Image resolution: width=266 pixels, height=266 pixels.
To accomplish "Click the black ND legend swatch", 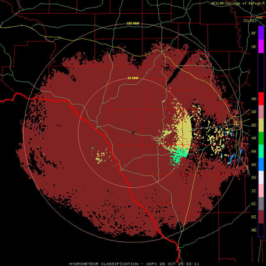I will [261, 230].
